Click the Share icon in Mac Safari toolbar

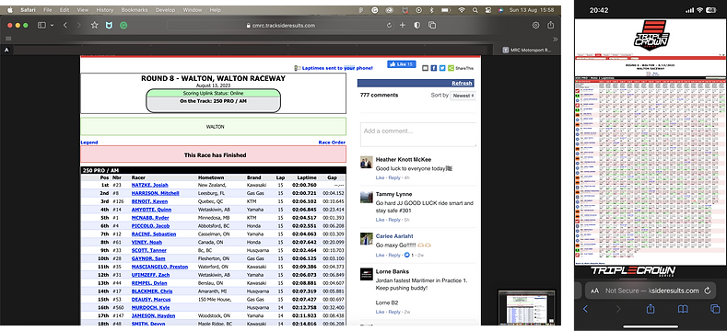coord(550,25)
